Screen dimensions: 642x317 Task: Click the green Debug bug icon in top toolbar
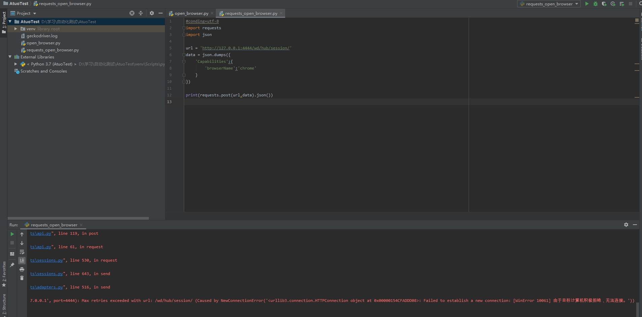click(x=595, y=4)
